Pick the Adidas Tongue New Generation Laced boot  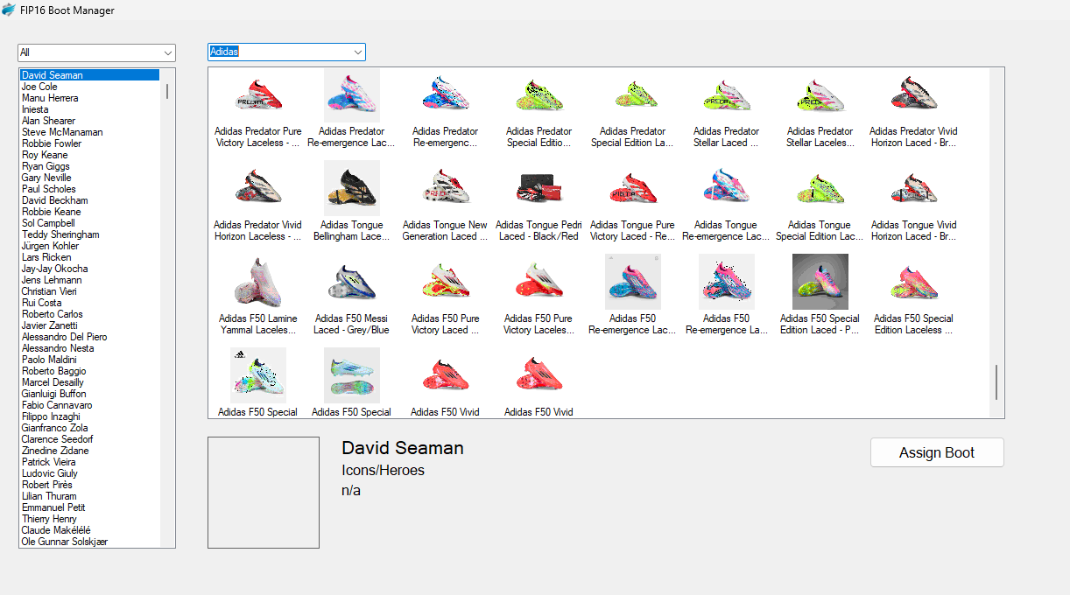pos(446,202)
